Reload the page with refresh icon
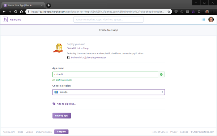 tap(16, 12)
